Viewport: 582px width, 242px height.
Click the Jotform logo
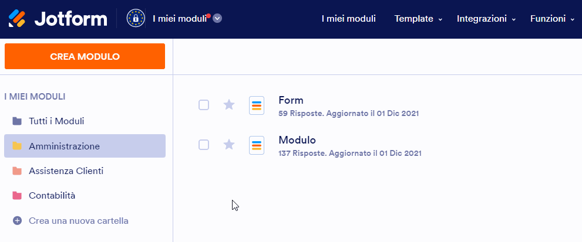coord(58,19)
